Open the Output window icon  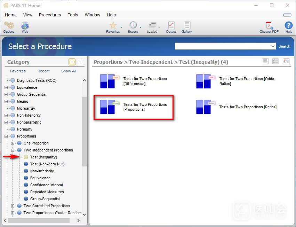[x=171, y=26]
